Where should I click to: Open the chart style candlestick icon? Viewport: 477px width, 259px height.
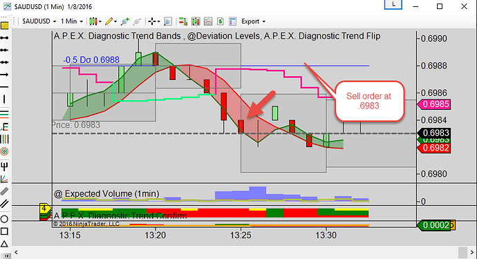[x=93, y=21]
